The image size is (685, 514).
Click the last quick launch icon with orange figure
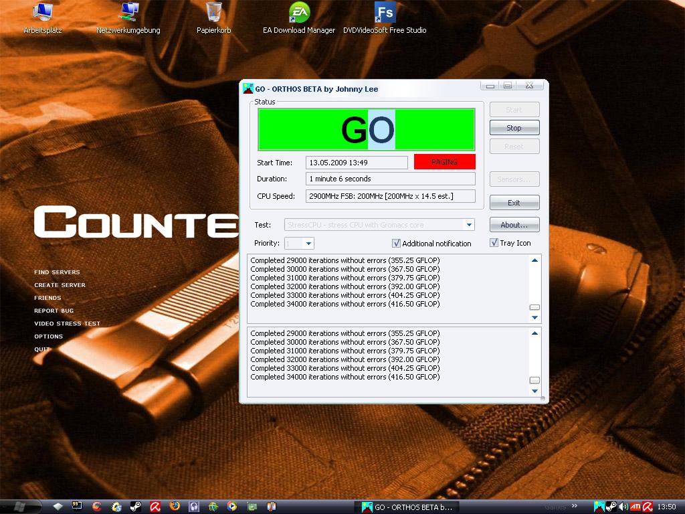click(x=272, y=507)
